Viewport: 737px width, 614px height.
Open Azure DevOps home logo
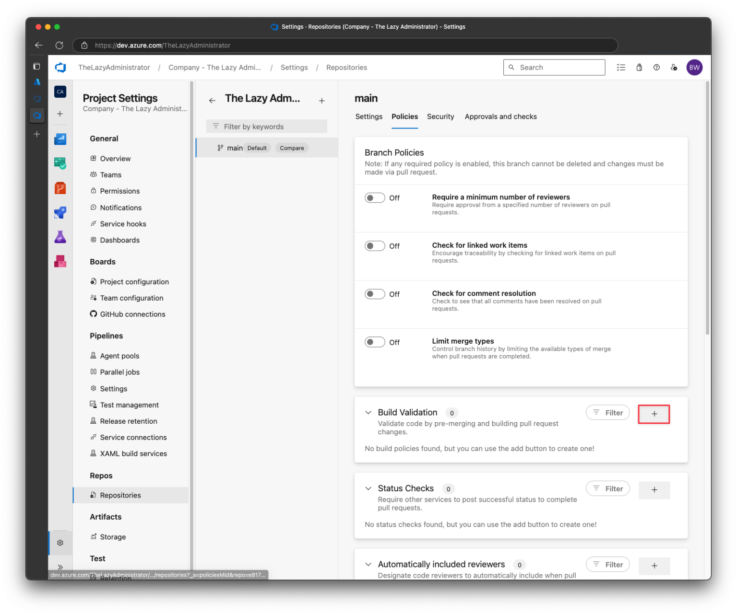[60, 68]
